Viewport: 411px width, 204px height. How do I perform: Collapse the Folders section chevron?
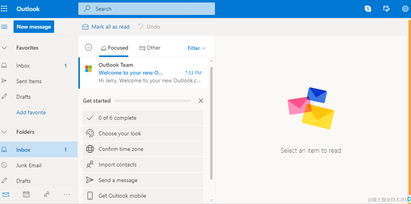click(4, 132)
